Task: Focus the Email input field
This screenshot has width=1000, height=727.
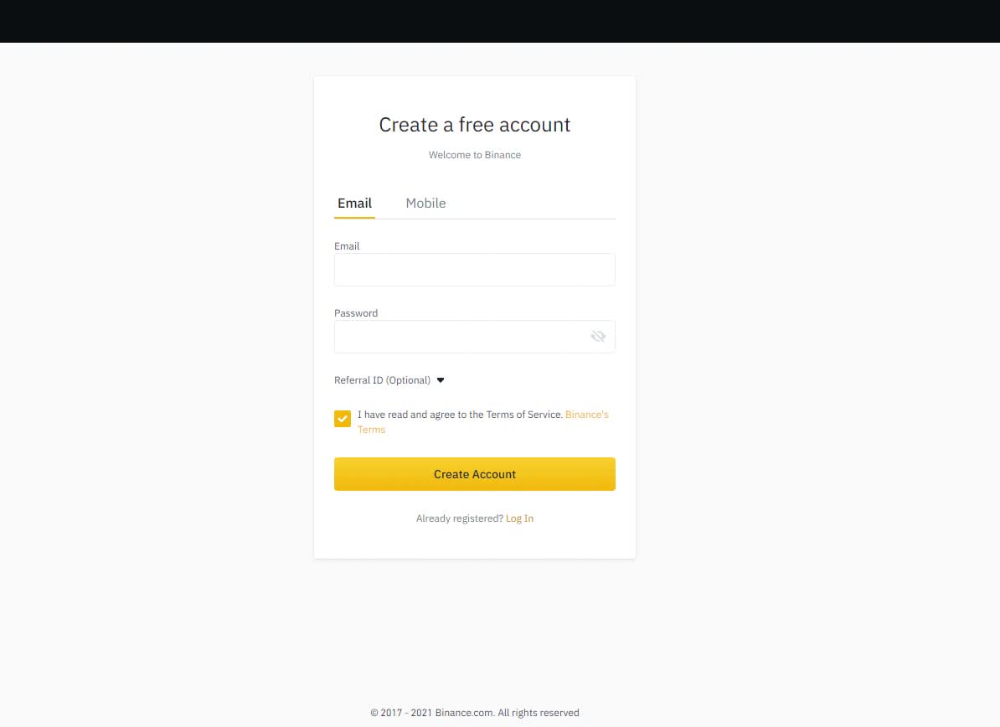Action: 475,270
